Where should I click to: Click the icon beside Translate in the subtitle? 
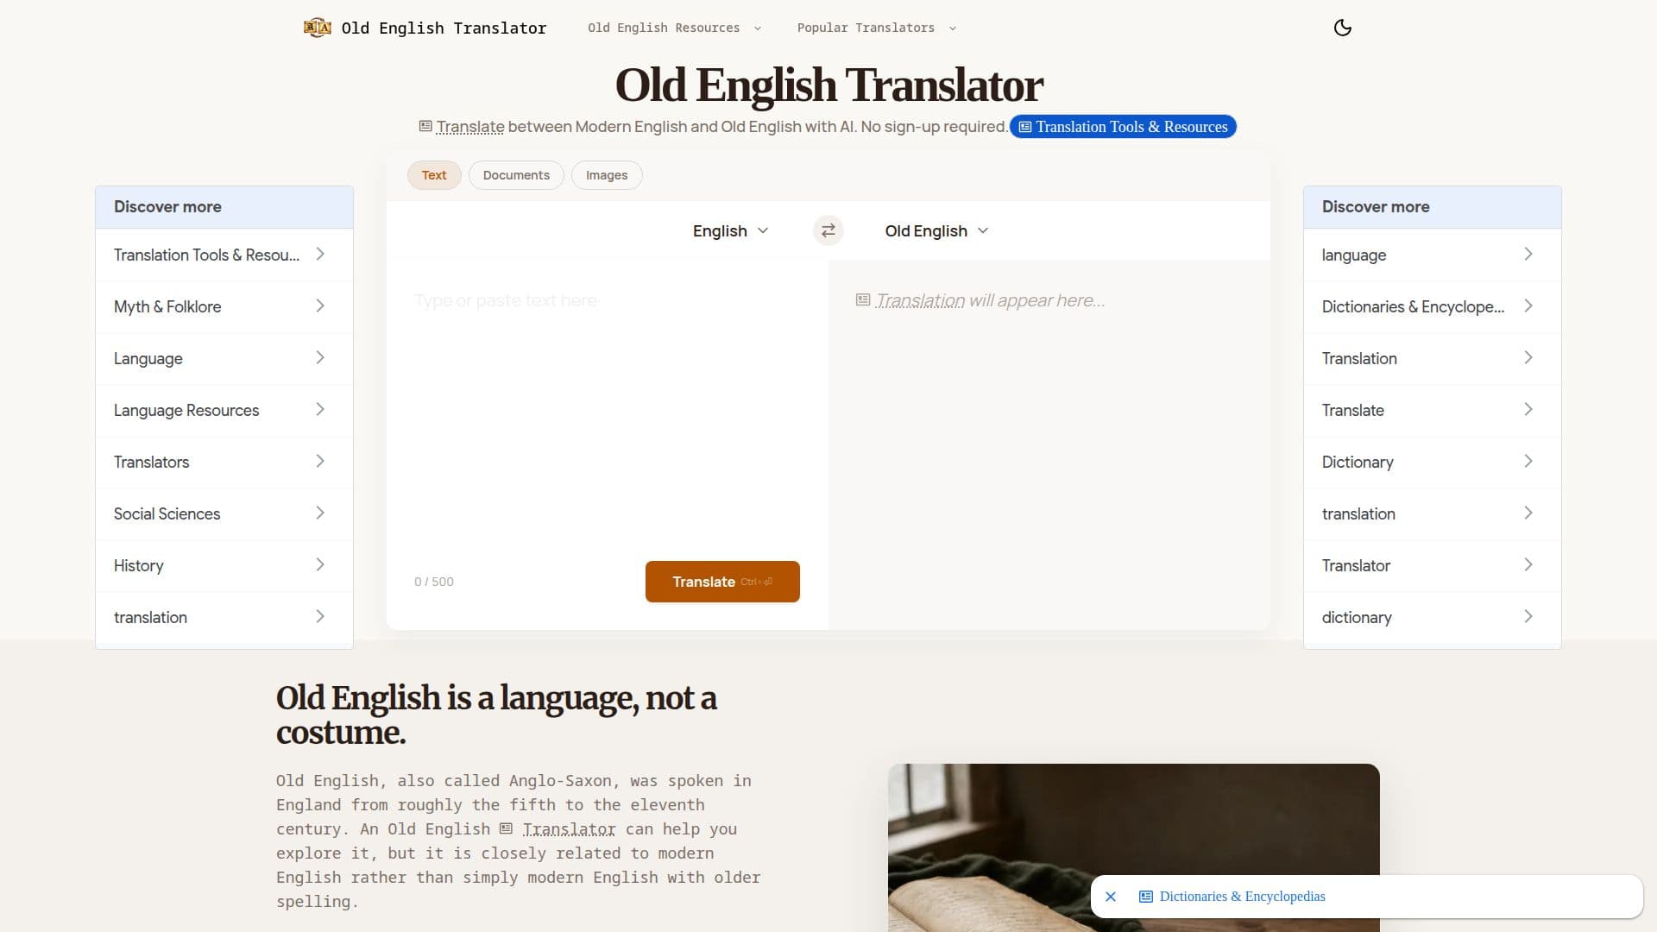click(425, 126)
